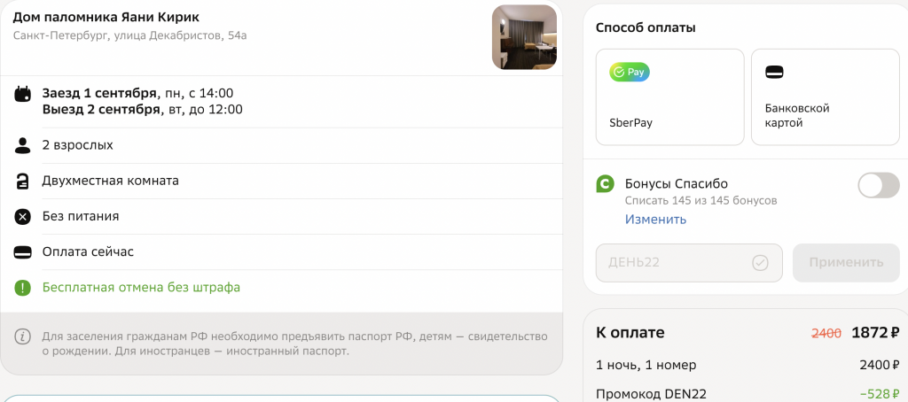Select SberPay payment method
The width and height of the screenshot is (908, 402).
tap(670, 97)
